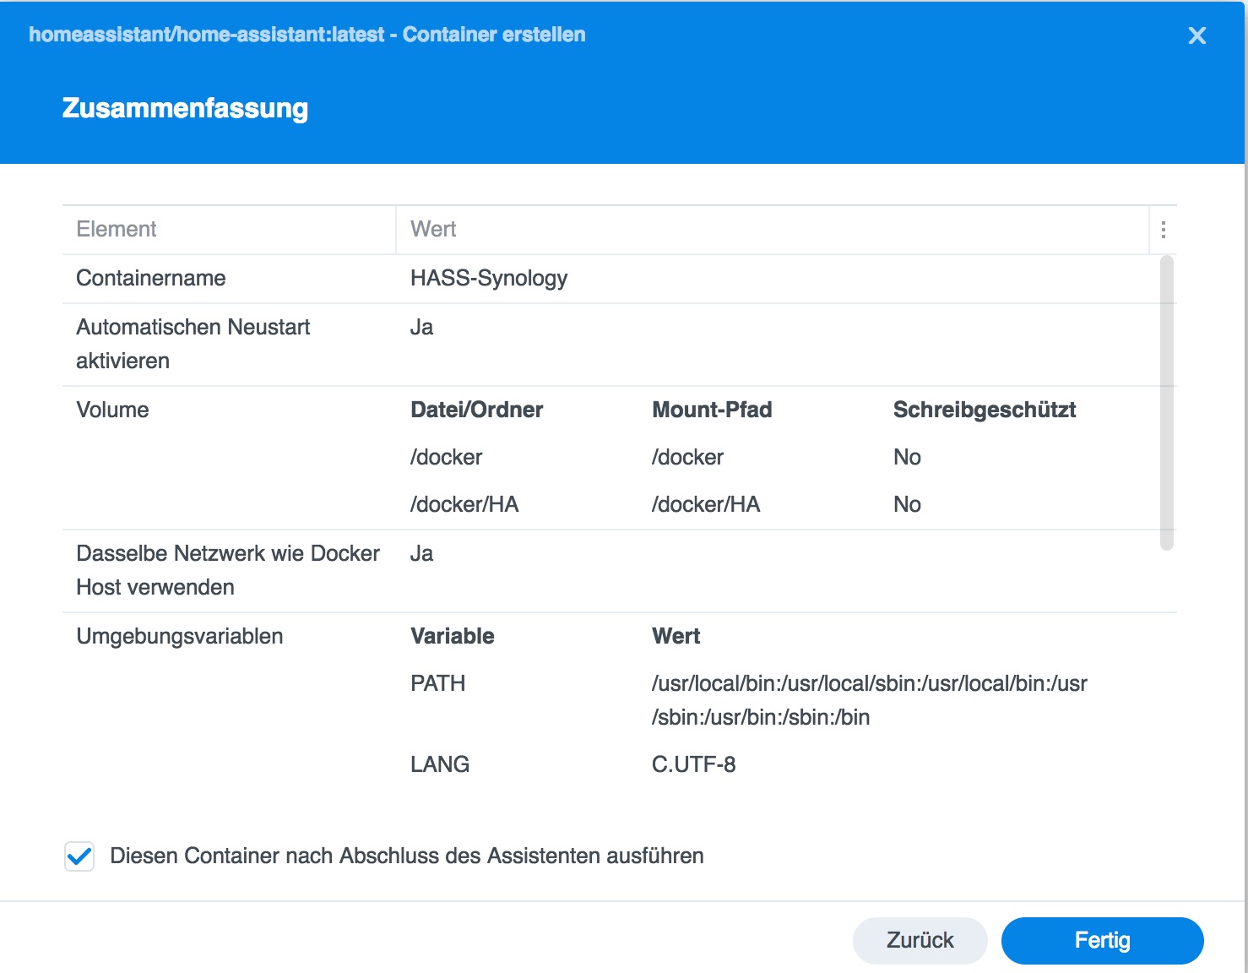Select the Automatischen Neustart aktivieren row
The image size is (1248, 973).
193,344
